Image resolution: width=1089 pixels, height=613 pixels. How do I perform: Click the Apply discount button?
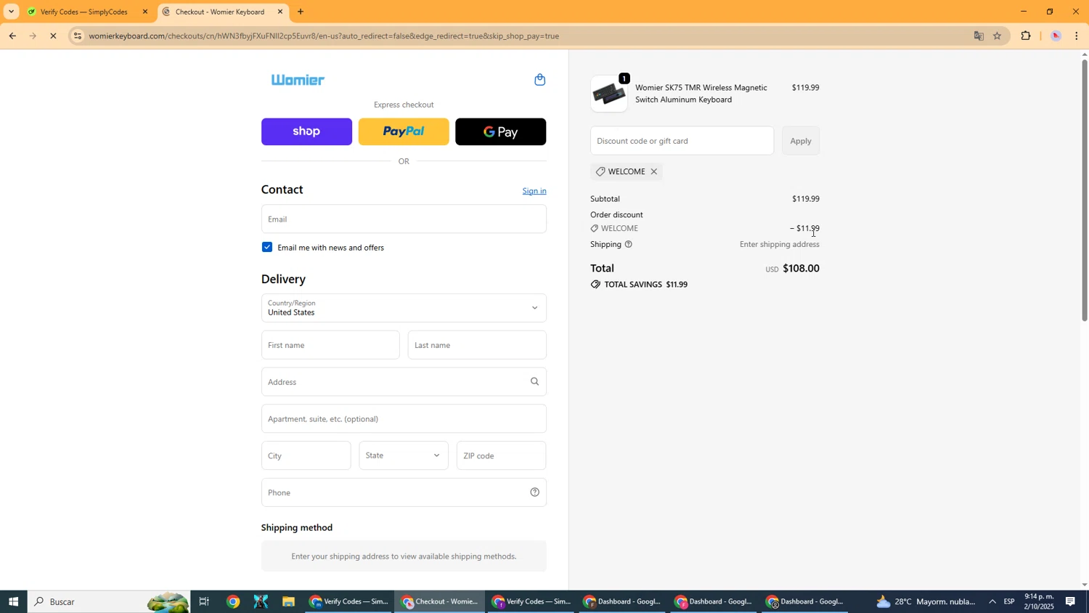click(x=801, y=141)
